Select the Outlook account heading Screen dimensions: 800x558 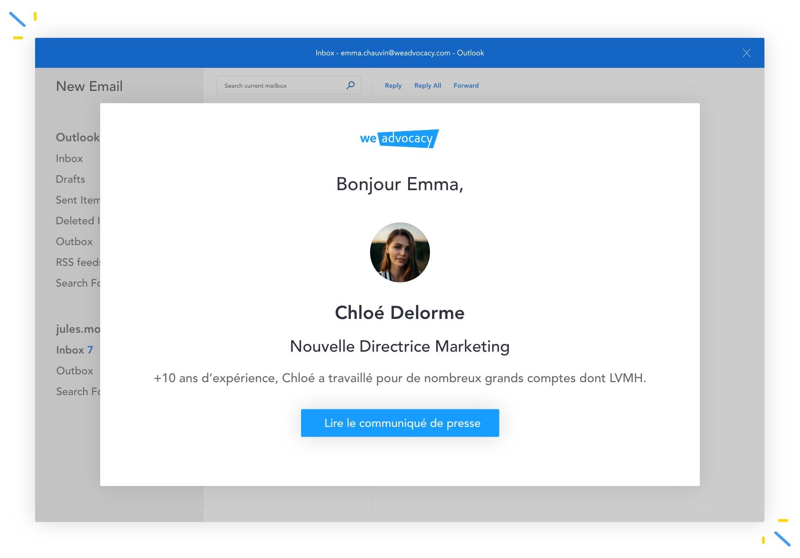[x=78, y=137]
